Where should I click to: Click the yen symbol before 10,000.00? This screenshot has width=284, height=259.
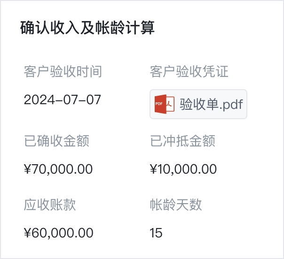coord(153,169)
